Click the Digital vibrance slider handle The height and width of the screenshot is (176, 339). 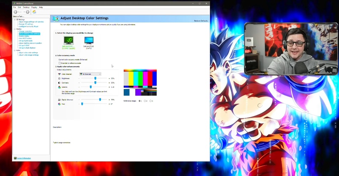click(x=100, y=100)
